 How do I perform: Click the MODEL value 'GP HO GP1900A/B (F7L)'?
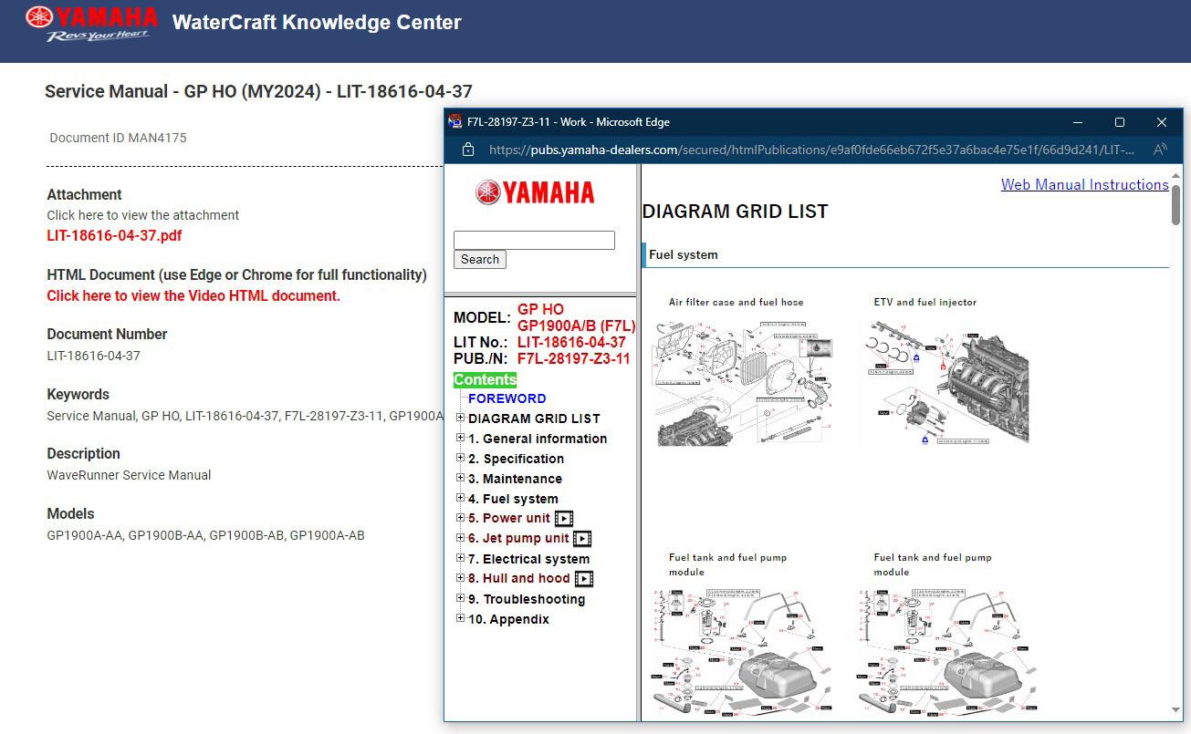[x=576, y=317]
